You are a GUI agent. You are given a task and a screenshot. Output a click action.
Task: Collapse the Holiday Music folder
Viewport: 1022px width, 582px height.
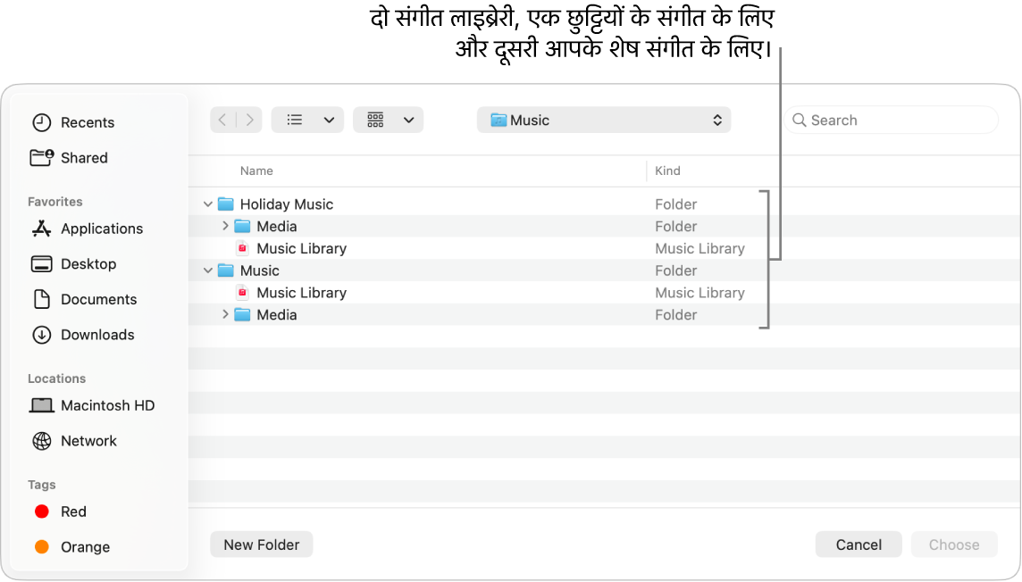pyautogui.click(x=208, y=204)
